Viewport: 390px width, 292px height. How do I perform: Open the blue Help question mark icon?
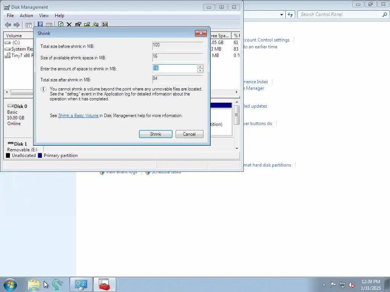40,24
